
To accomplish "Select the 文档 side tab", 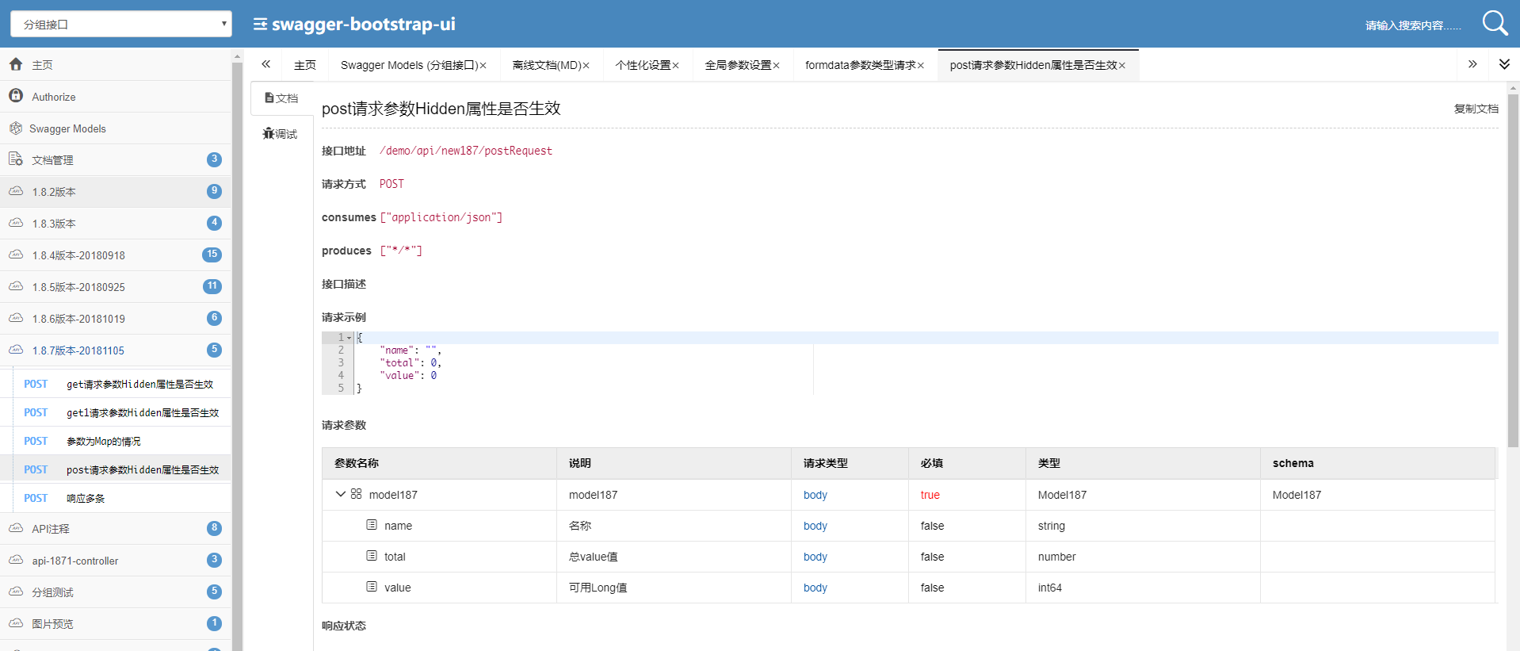I will coord(281,98).
